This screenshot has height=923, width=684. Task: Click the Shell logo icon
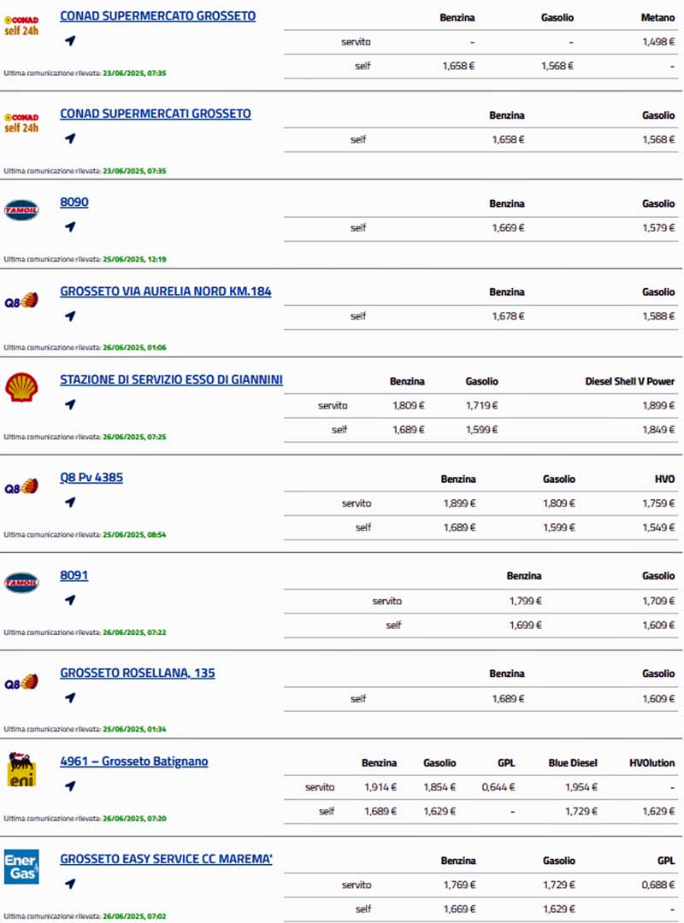pyautogui.click(x=21, y=387)
